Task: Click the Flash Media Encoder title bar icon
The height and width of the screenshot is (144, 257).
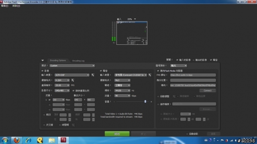Action: [2, 2]
